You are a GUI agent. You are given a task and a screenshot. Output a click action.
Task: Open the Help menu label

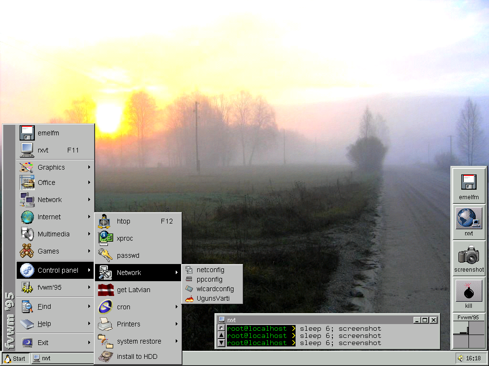click(44, 324)
